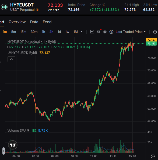Click the plus circle icon in toolbar
This screenshot has width=158, height=160.
pos(155,32)
